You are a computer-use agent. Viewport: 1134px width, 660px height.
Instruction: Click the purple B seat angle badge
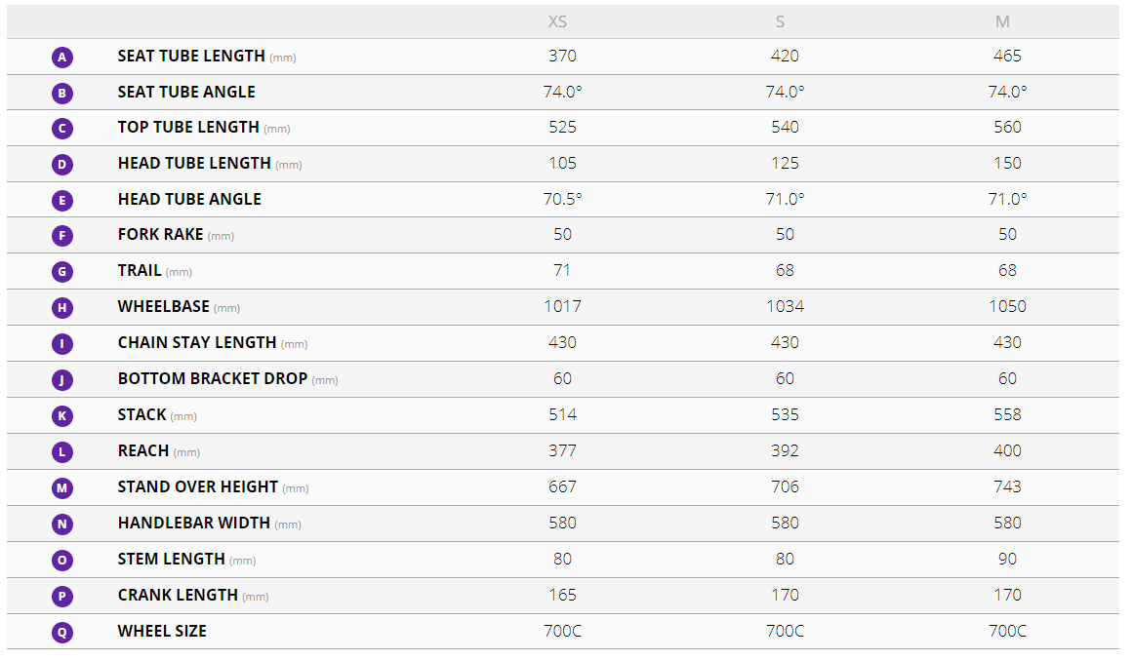[x=62, y=94]
